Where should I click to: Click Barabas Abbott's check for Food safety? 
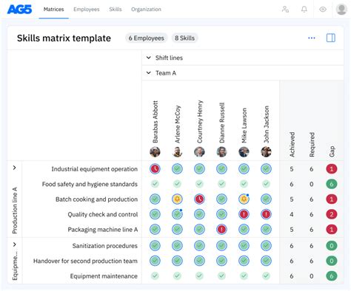[155, 184]
